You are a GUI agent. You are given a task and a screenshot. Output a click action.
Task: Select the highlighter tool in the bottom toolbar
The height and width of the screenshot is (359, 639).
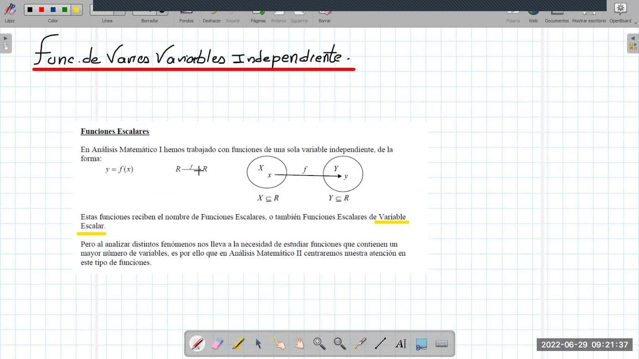(239, 344)
